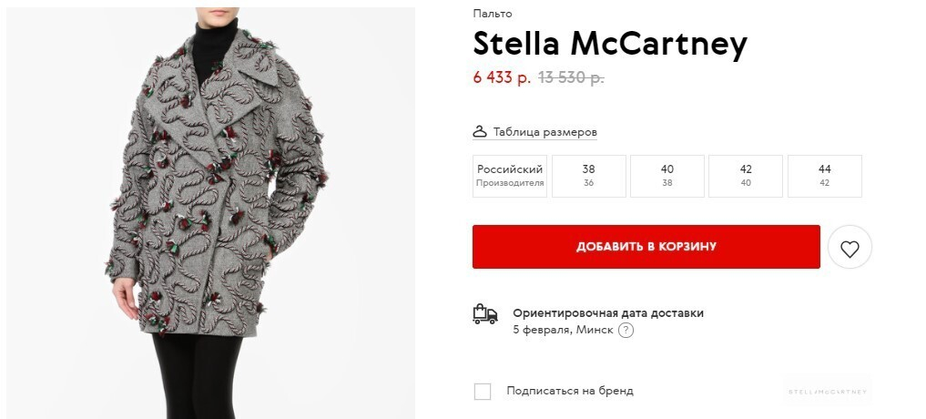Check the Подписаться на бренд checkbox
926x419 pixels.
point(483,392)
